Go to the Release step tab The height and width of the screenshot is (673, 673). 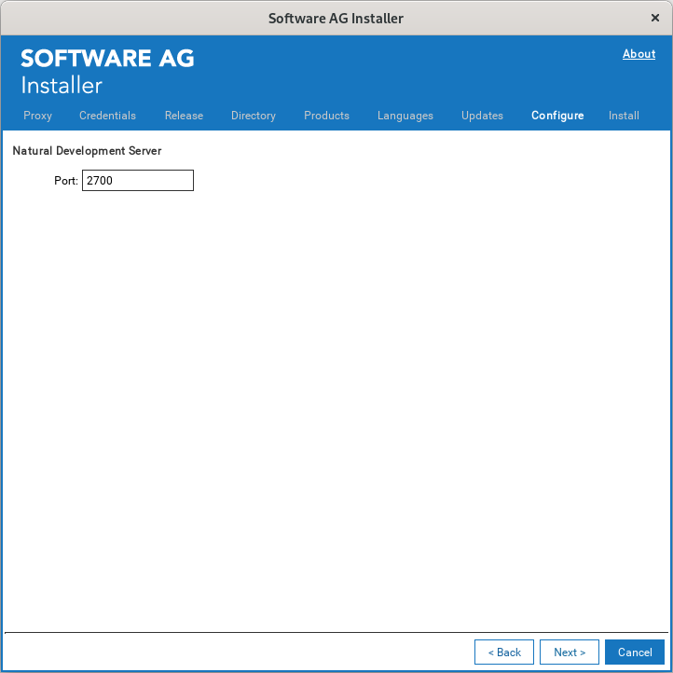pos(184,116)
